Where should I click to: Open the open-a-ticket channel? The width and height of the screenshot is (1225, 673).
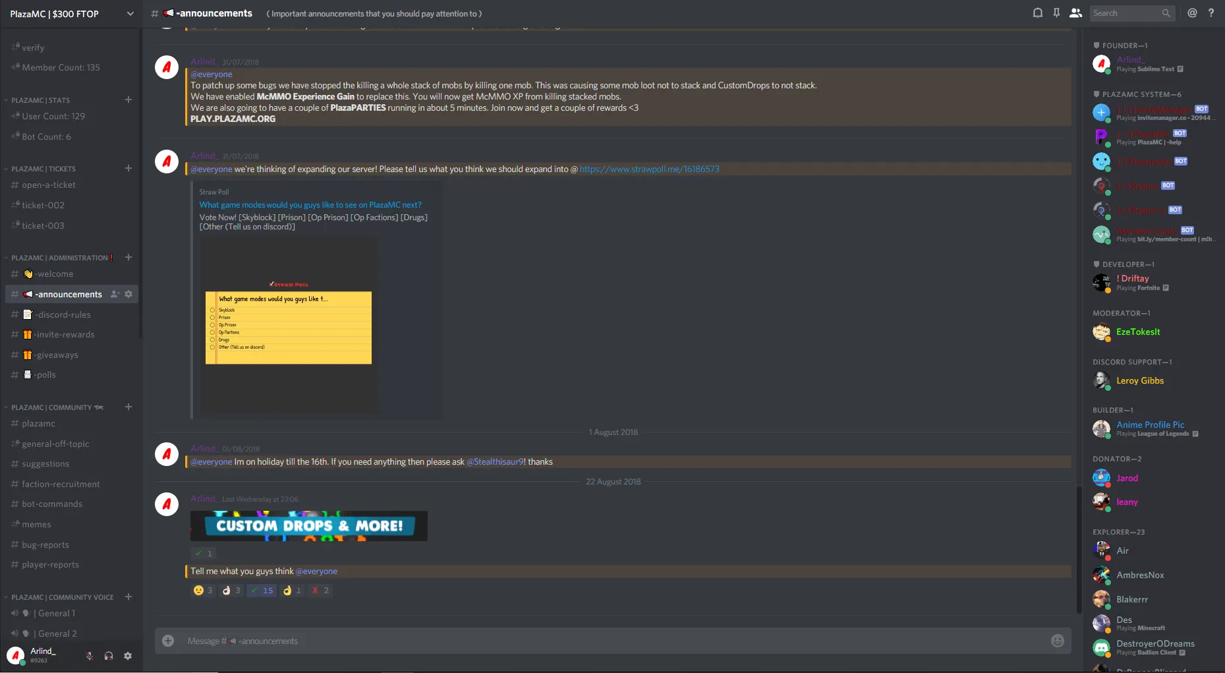click(71, 185)
